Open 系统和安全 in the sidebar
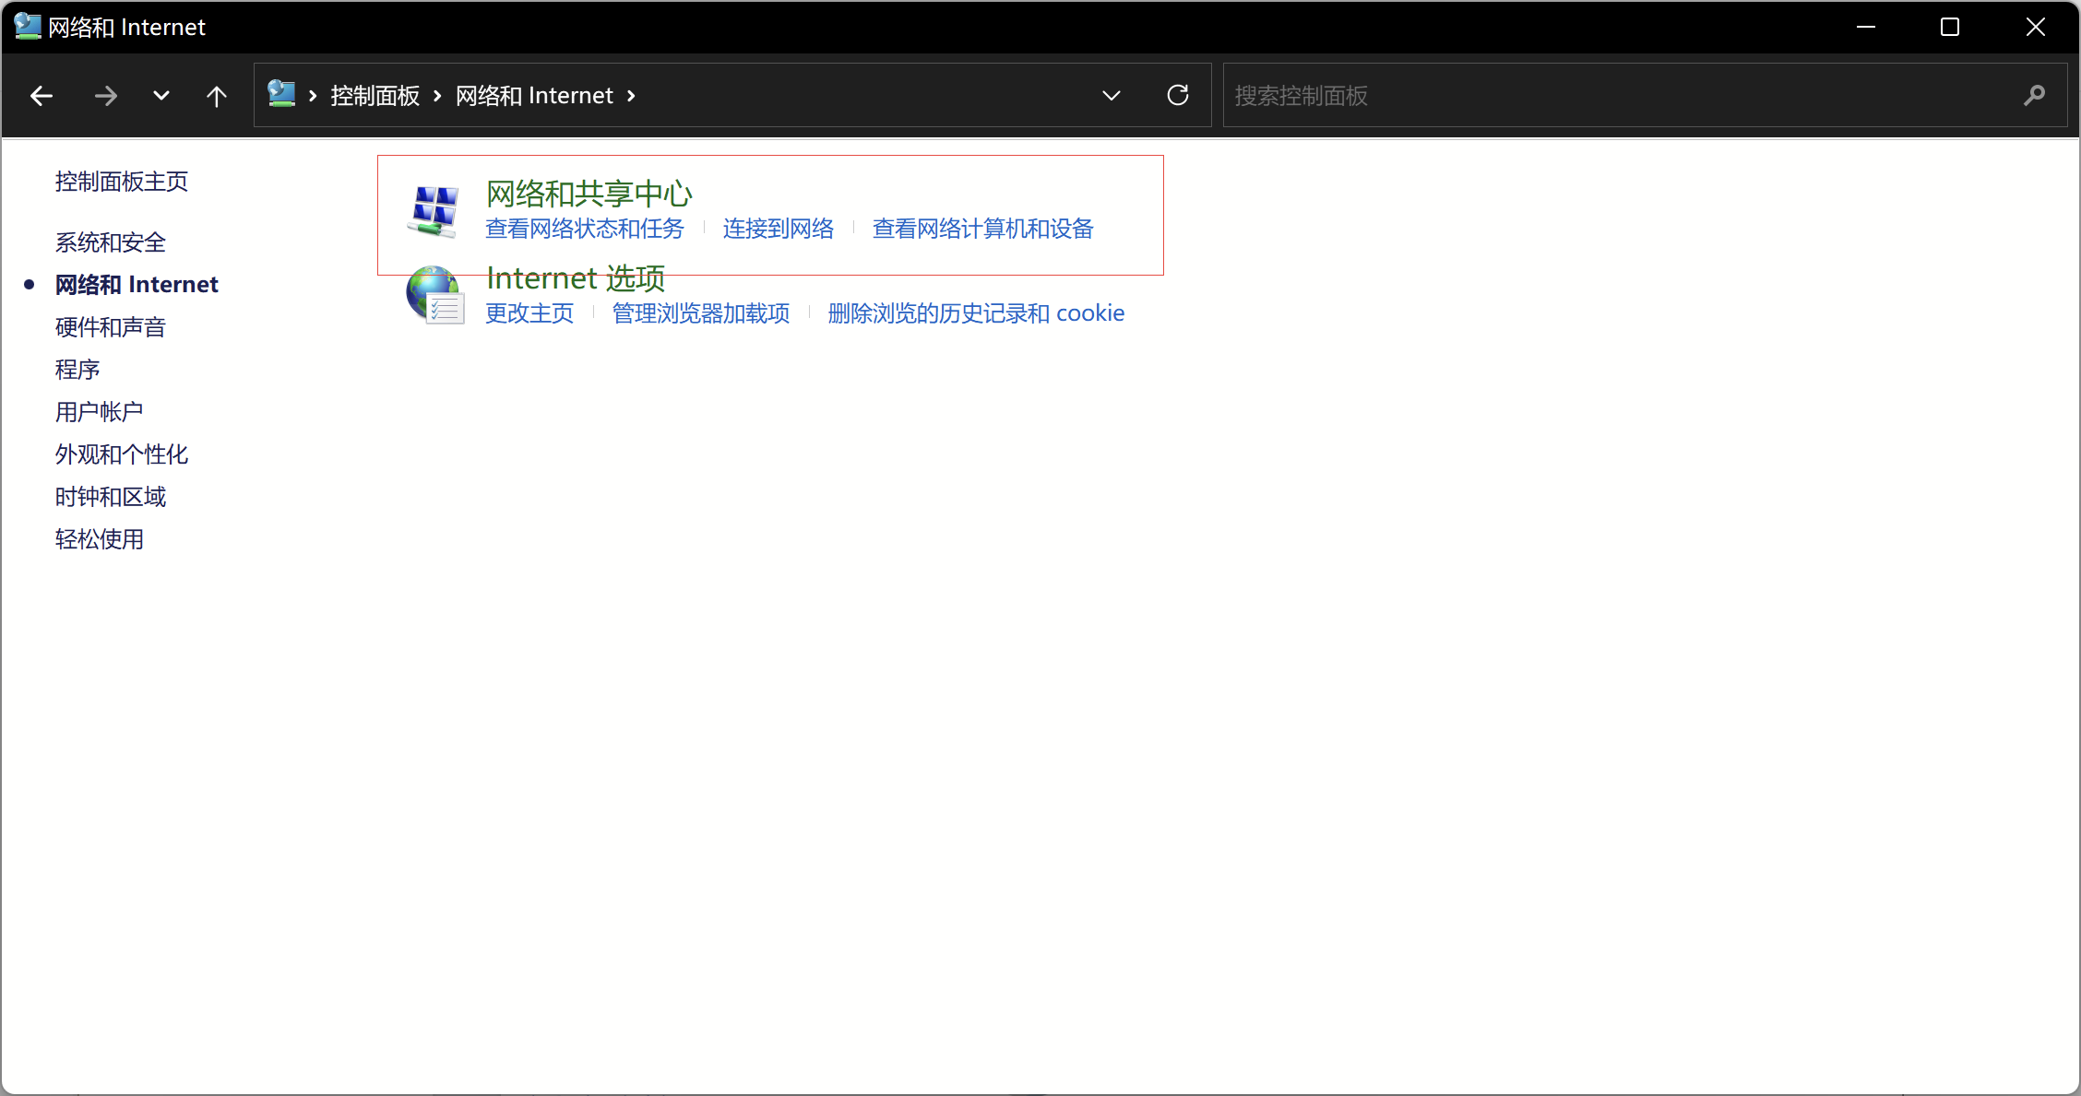 click(x=111, y=242)
